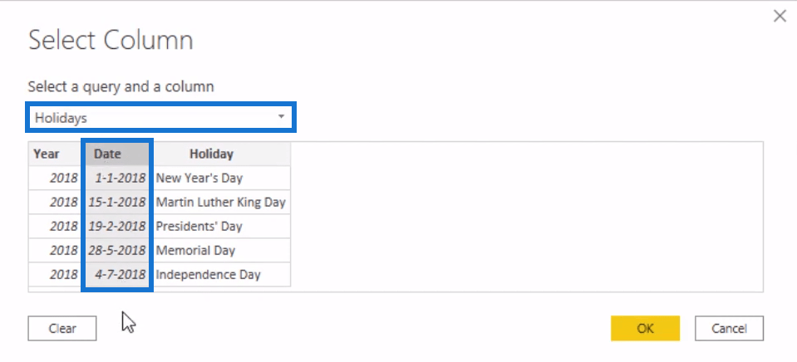
Task: Select the Year column header
Action: pos(47,154)
